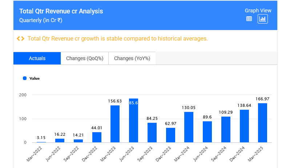This screenshot has width=290, height=168.
Task: Switch to Changes (QoQ%) tab
Action: tap(85, 58)
